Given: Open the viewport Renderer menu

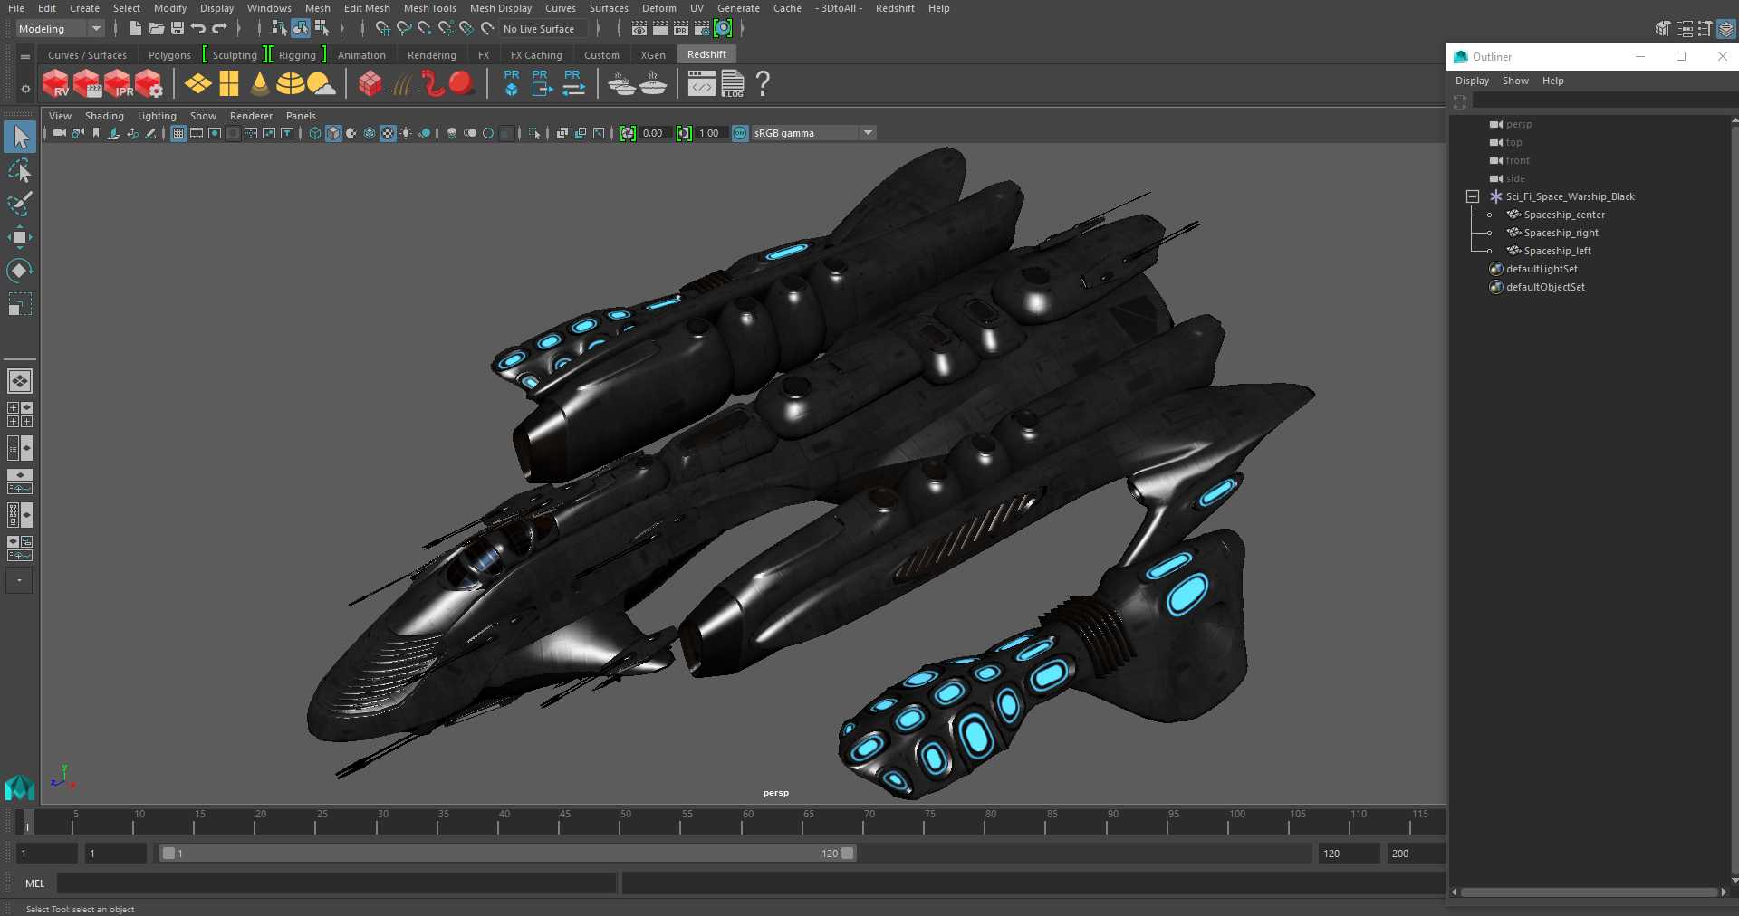Looking at the screenshot, I should click(x=251, y=116).
